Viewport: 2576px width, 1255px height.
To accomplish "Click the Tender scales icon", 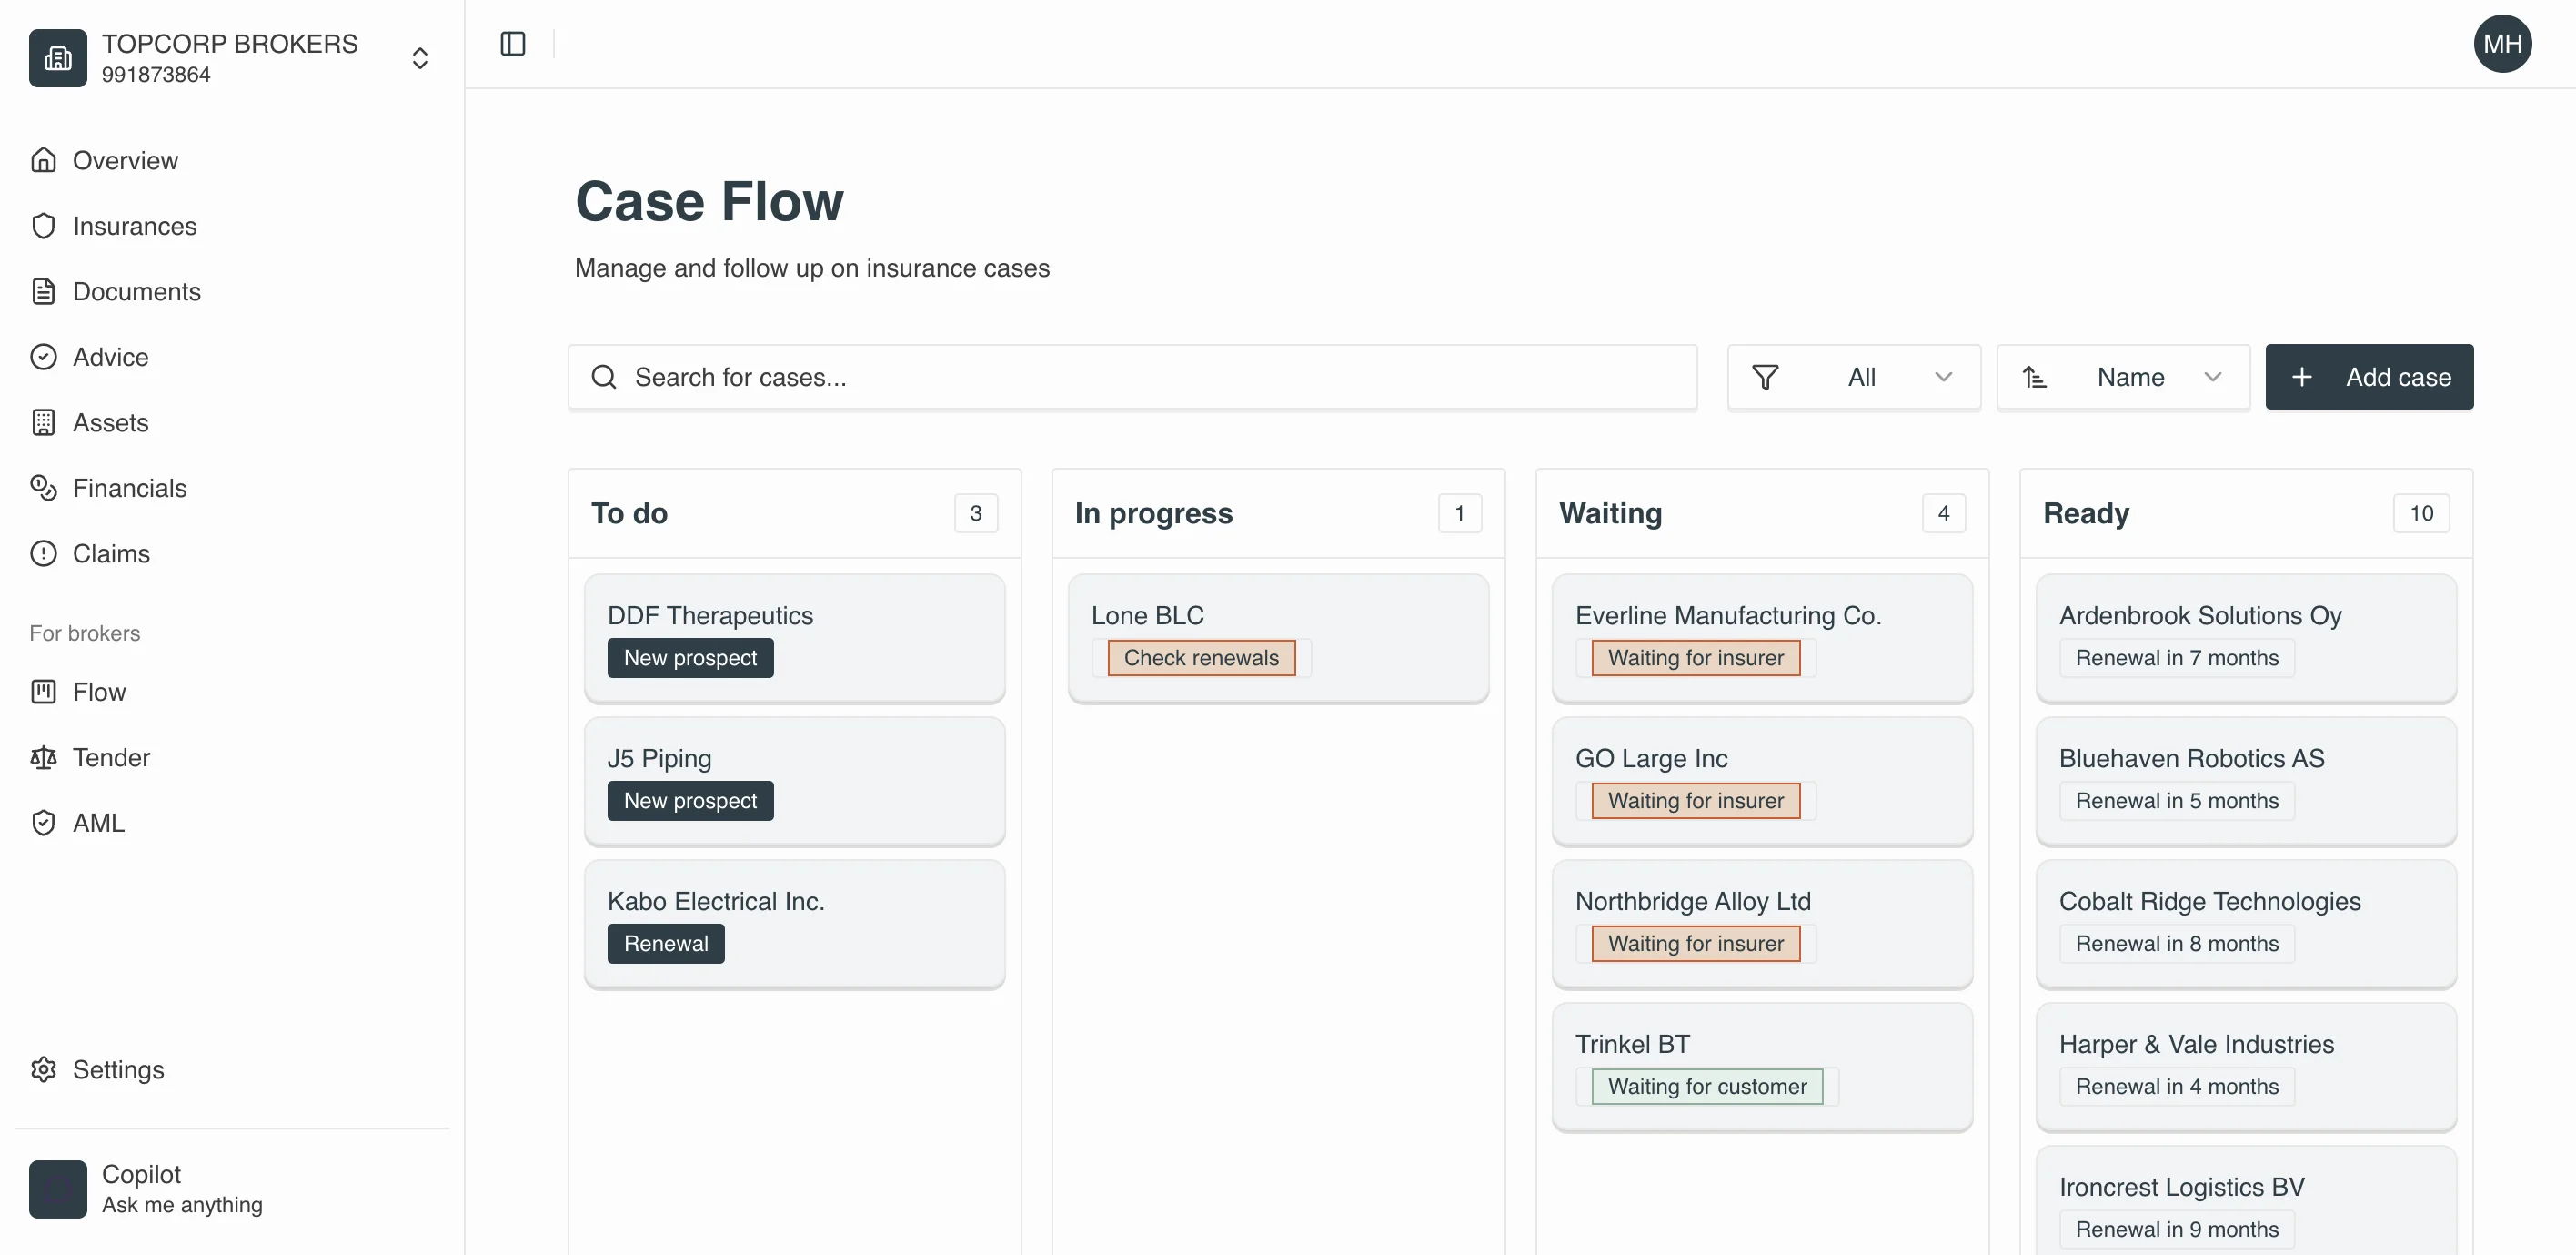I will (44, 757).
